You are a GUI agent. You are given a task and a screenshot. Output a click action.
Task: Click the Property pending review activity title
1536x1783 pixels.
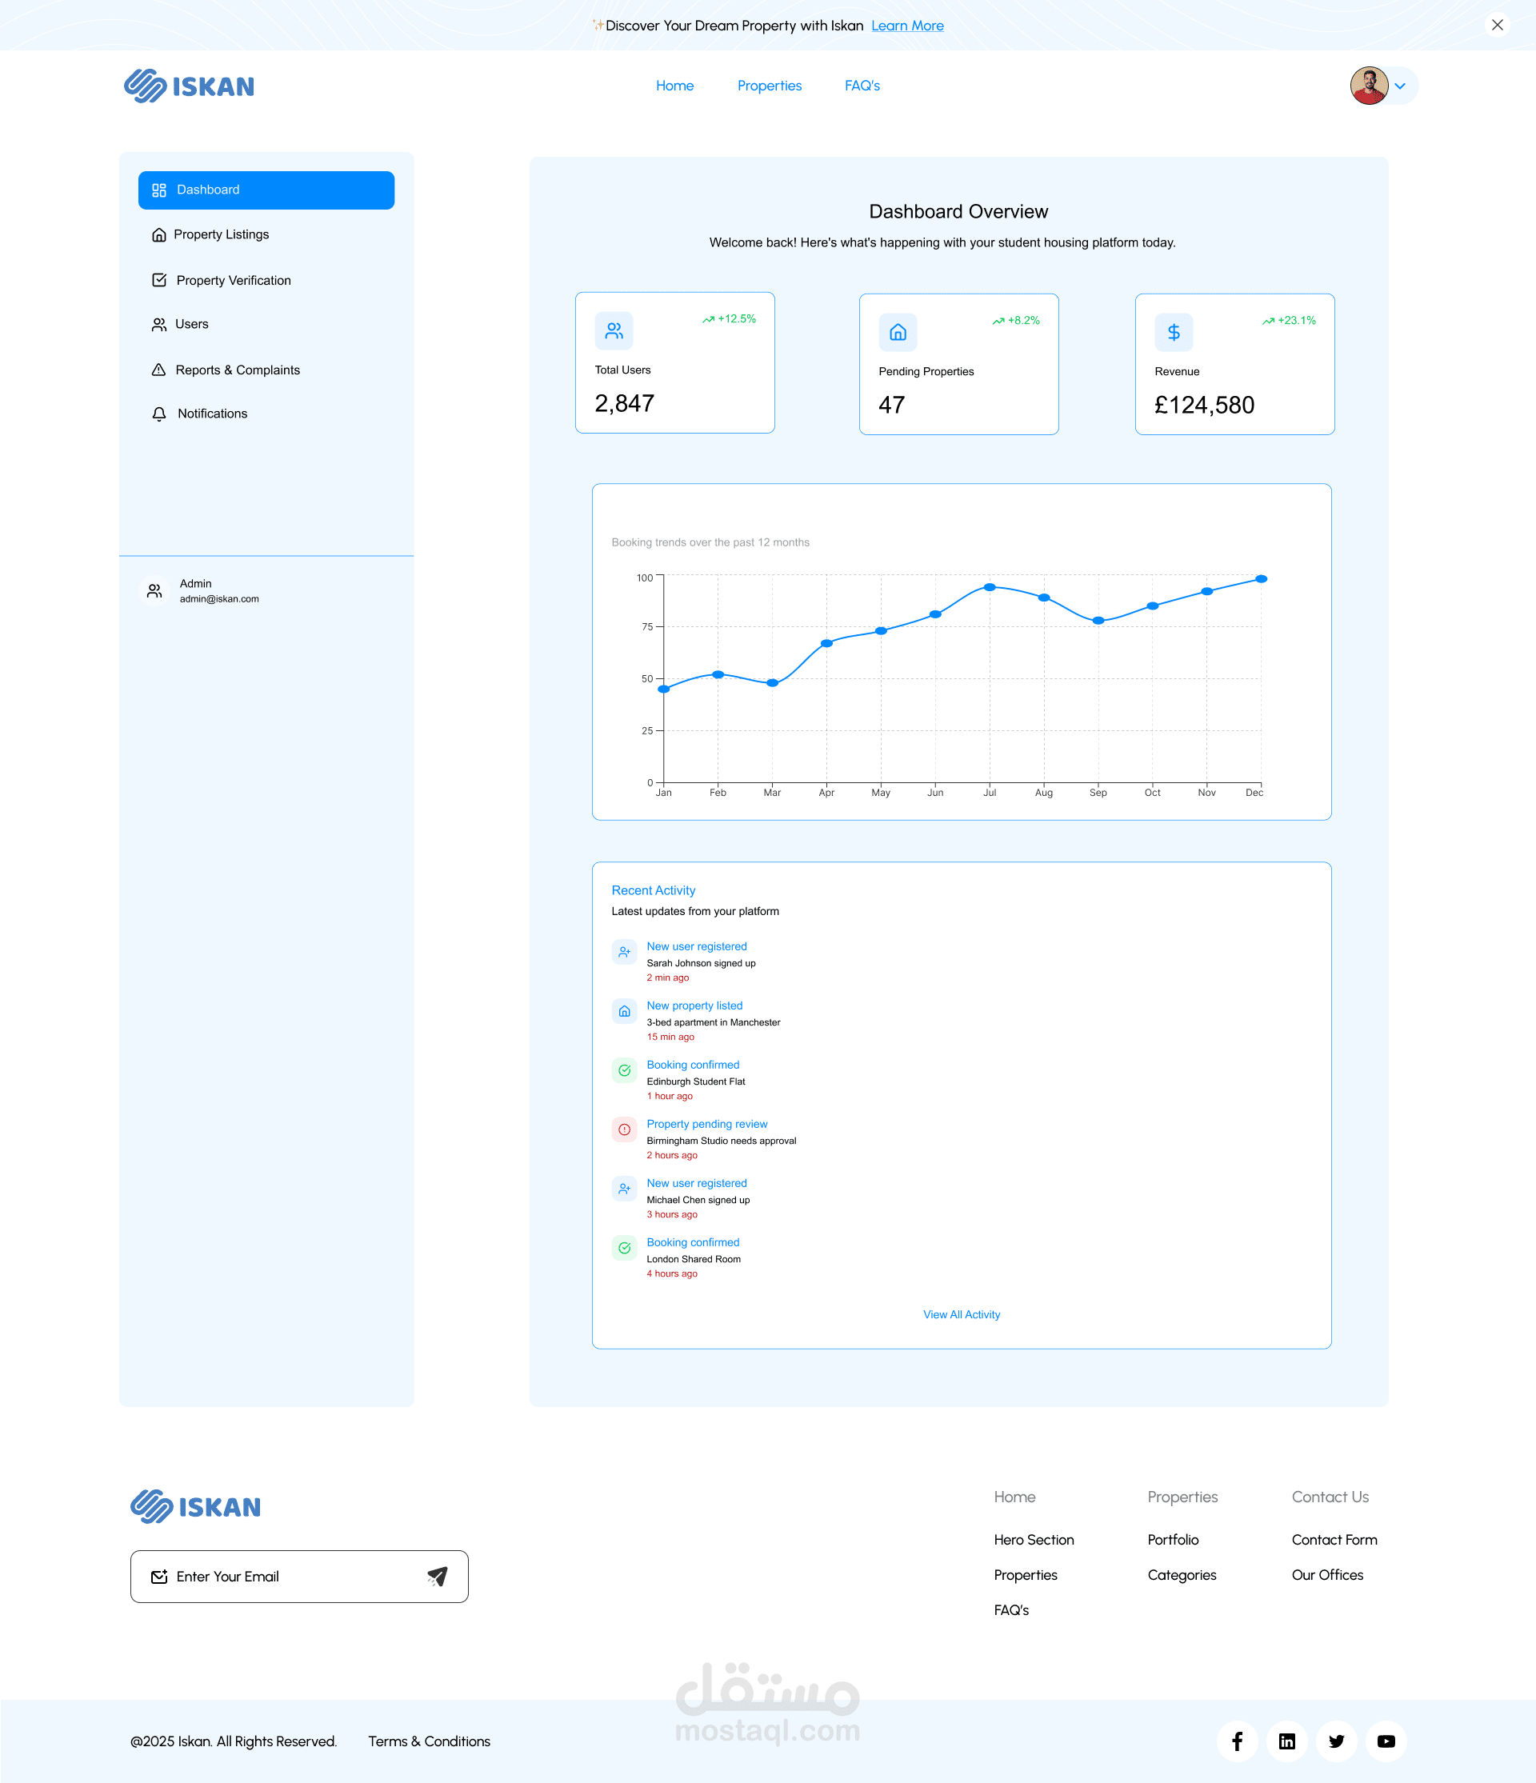pyautogui.click(x=707, y=1124)
